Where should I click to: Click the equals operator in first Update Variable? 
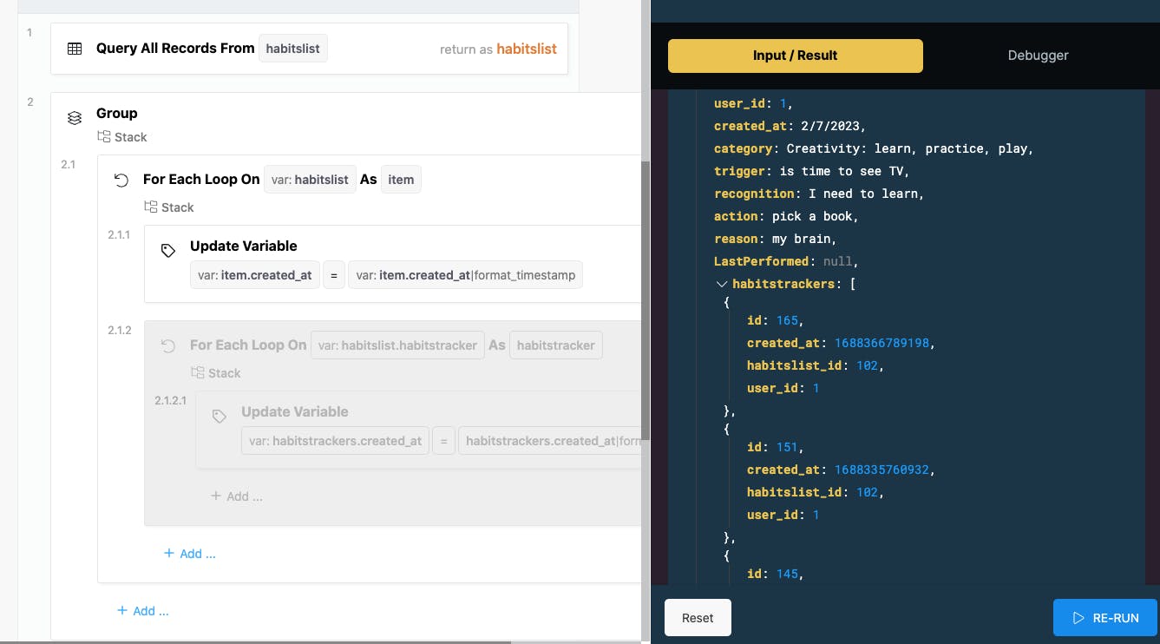click(x=333, y=275)
